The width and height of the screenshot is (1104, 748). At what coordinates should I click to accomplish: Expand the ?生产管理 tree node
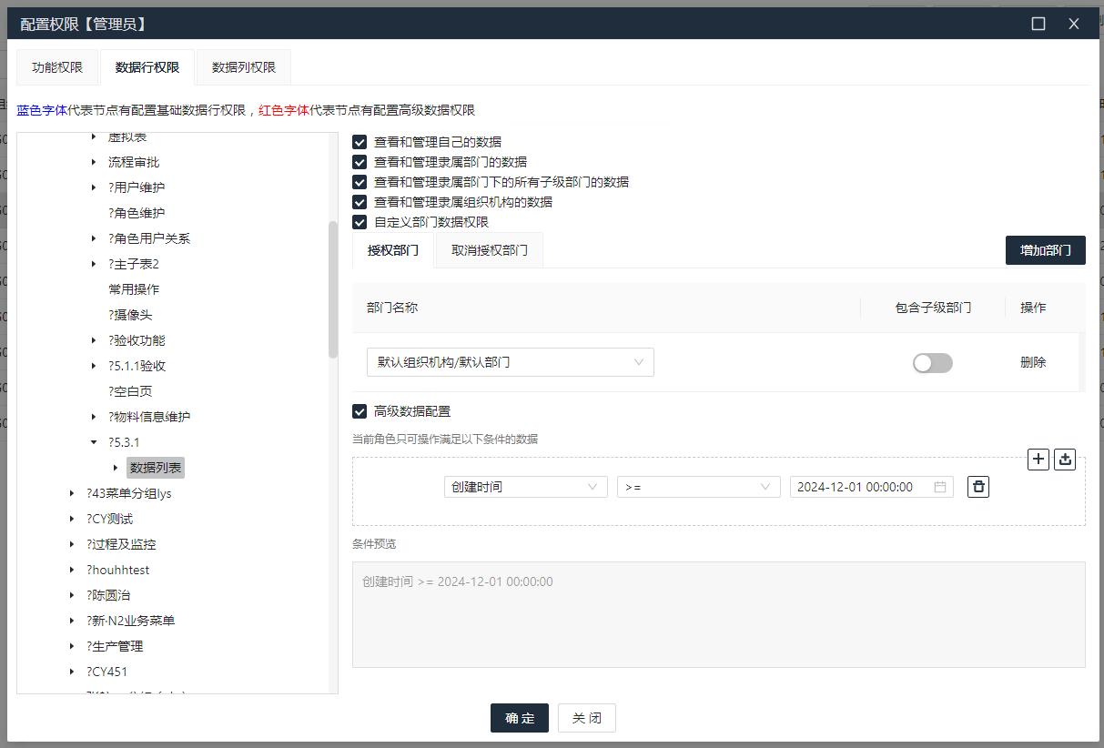(74, 645)
